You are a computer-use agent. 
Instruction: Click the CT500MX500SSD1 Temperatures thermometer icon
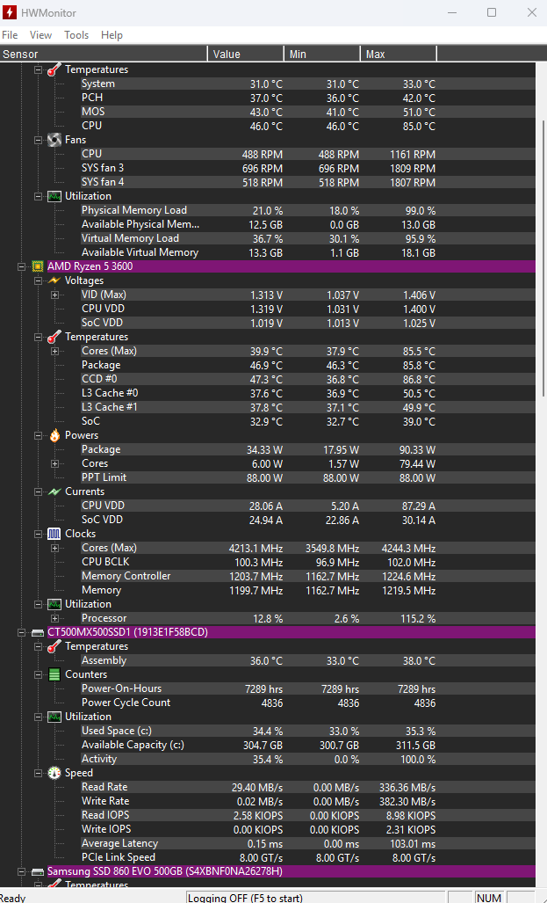click(54, 647)
